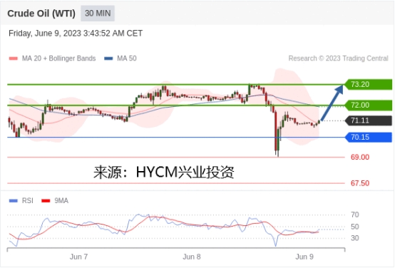Click the Friday, June 9, 2023 timestamp
This screenshot has height=268, width=395.
[x=76, y=33]
